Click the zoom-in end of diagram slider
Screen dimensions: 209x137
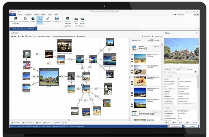pyautogui.click(x=74, y=36)
